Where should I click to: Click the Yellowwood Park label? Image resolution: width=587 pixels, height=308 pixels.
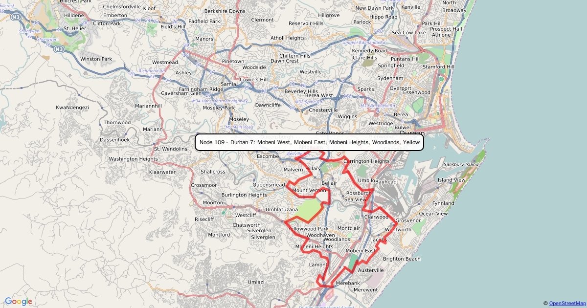[x=307, y=229]
